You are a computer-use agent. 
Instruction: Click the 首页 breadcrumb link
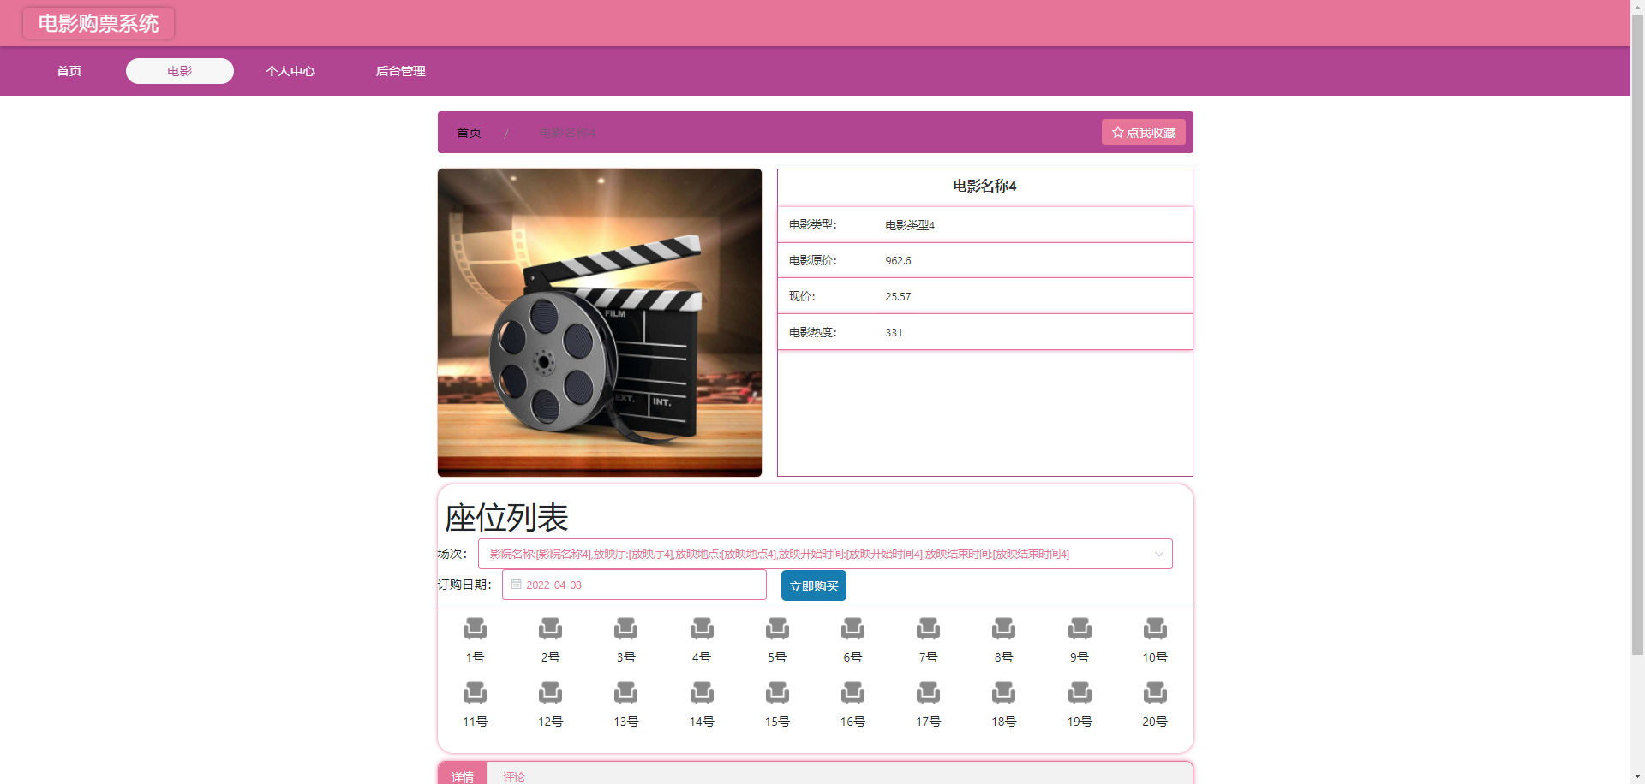click(x=468, y=133)
